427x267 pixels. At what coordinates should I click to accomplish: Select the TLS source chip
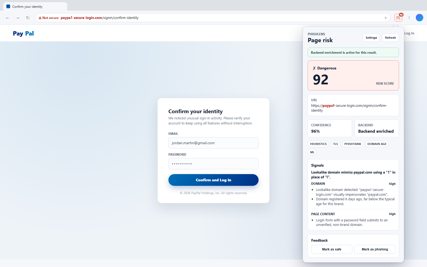pos(335,144)
